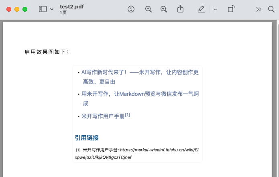Zoom out of the PDF page
Image resolution: width=279 pixels, height=177 pixels.
click(x=148, y=9)
